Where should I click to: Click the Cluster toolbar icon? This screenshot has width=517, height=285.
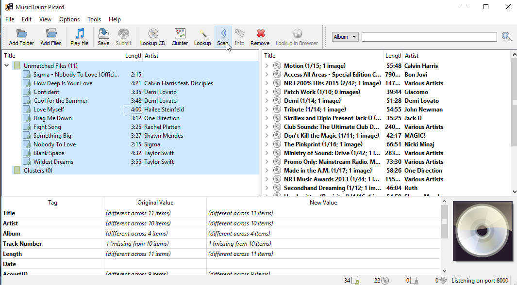(180, 33)
